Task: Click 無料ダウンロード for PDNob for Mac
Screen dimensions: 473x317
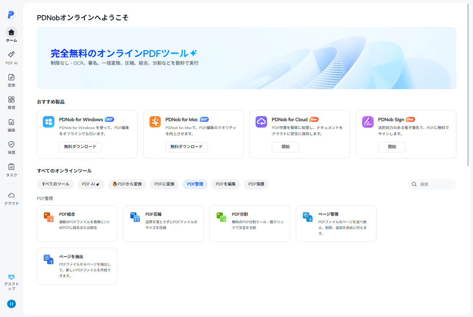Action: tap(186, 147)
